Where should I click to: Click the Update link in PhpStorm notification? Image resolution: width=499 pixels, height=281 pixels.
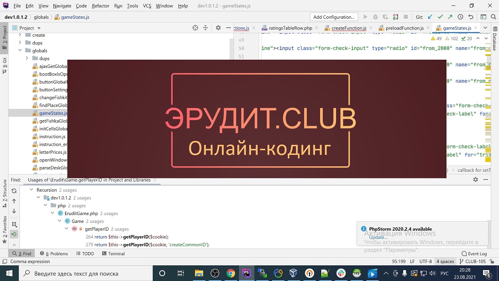tap(378, 237)
